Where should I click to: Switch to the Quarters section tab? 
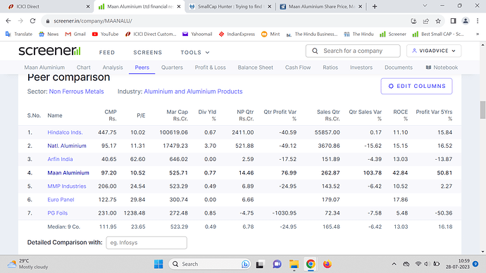[172, 68]
